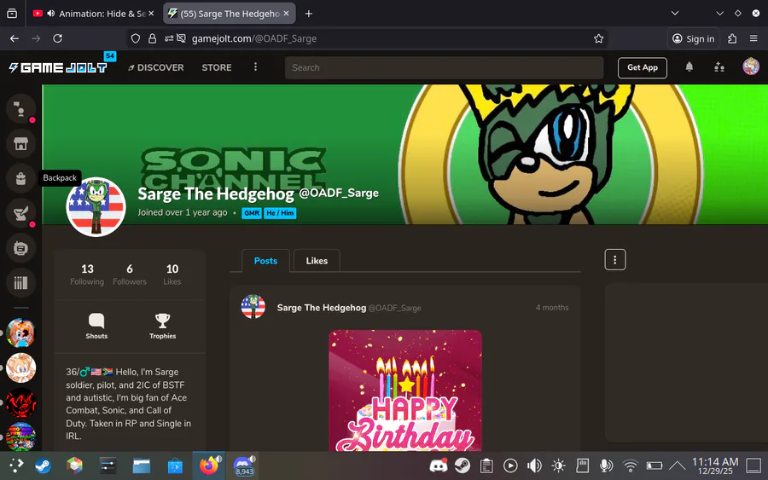Image resolution: width=768 pixels, height=480 pixels.
Task: Open the 4 months post timestamp
Action: [552, 308]
